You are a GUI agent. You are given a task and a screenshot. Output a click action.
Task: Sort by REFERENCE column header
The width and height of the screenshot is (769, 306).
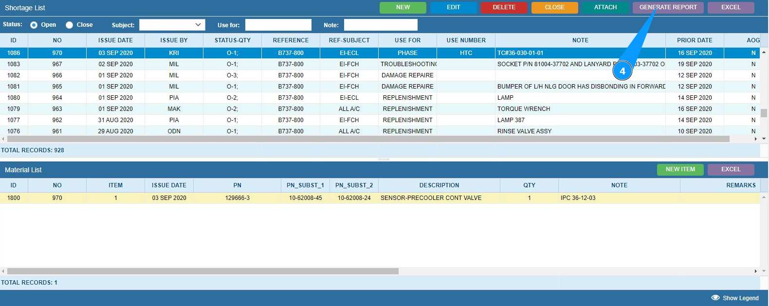click(291, 40)
